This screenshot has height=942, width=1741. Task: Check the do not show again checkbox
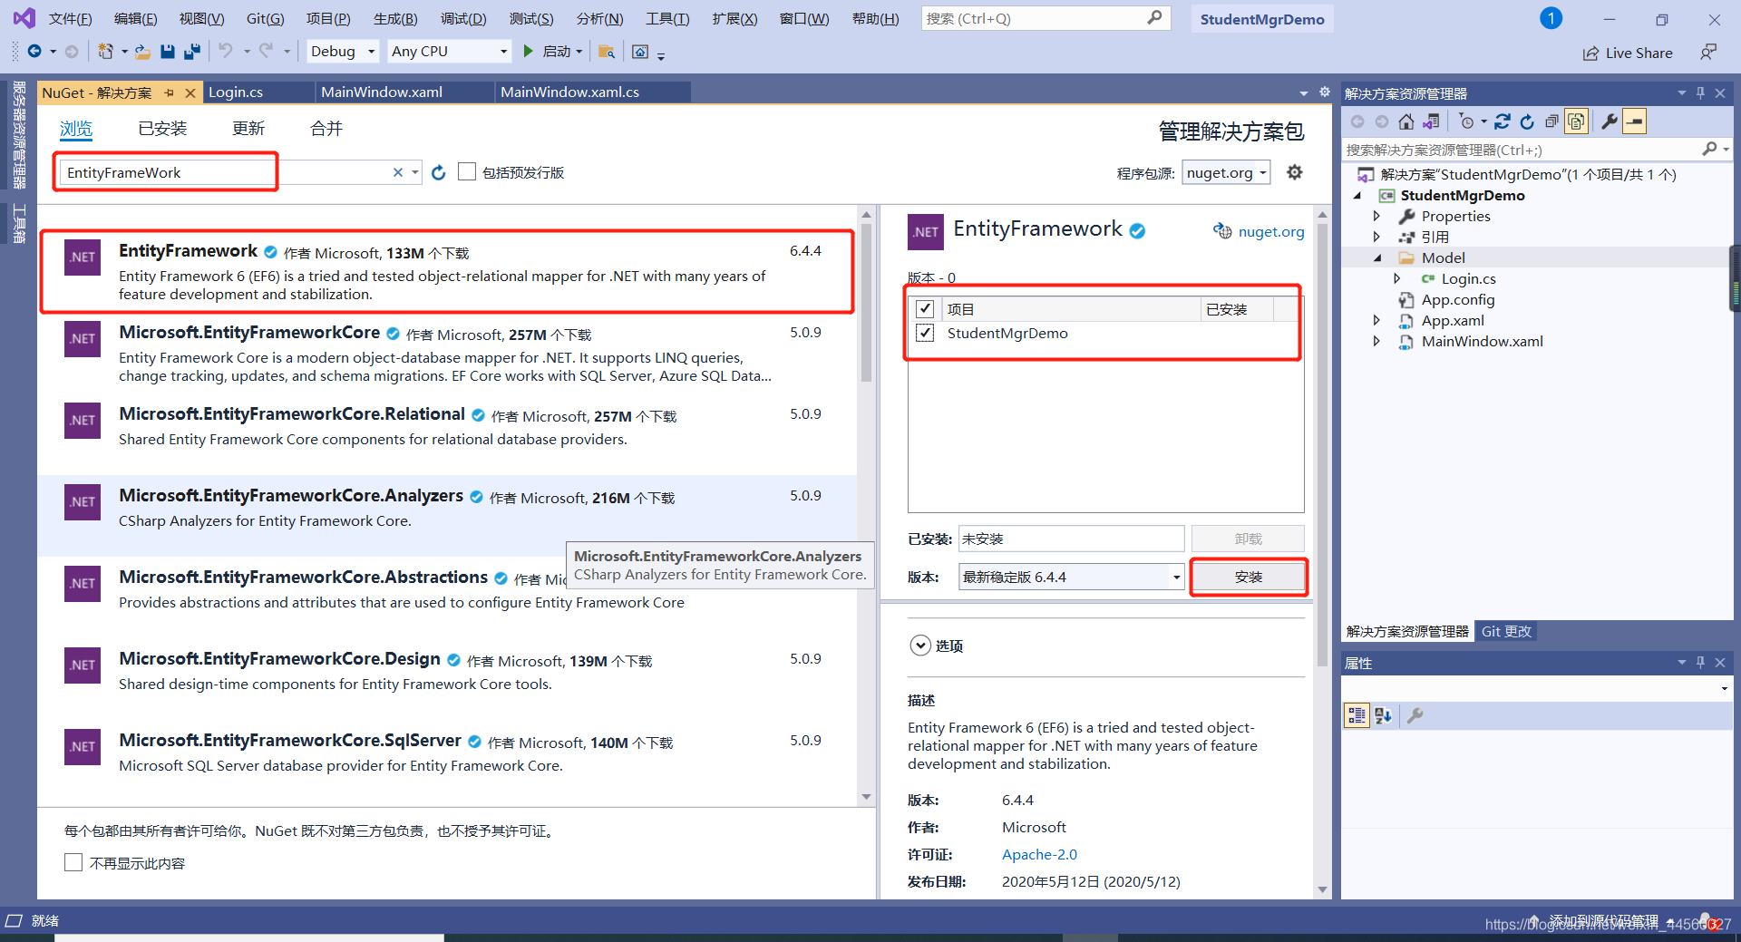[73, 862]
